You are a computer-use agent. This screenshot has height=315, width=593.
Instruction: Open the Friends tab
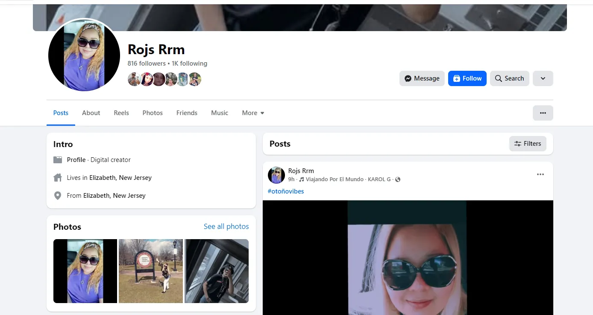click(187, 113)
